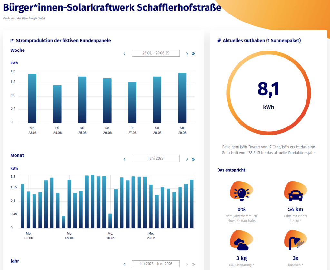Jump to latest month with double arrow
Viewport: 330px width, 270px height.
pos(193,159)
